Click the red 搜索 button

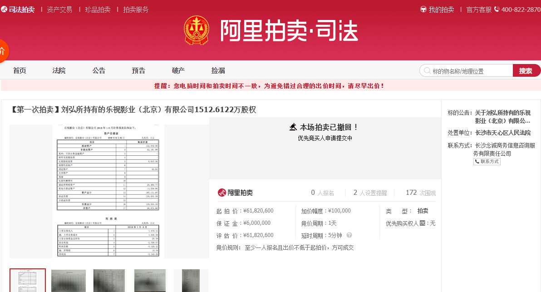526,71
